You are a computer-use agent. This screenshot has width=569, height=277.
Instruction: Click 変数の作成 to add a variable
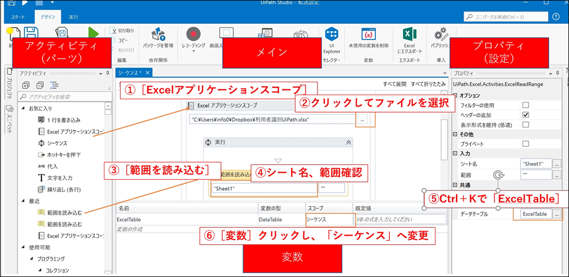(130, 229)
